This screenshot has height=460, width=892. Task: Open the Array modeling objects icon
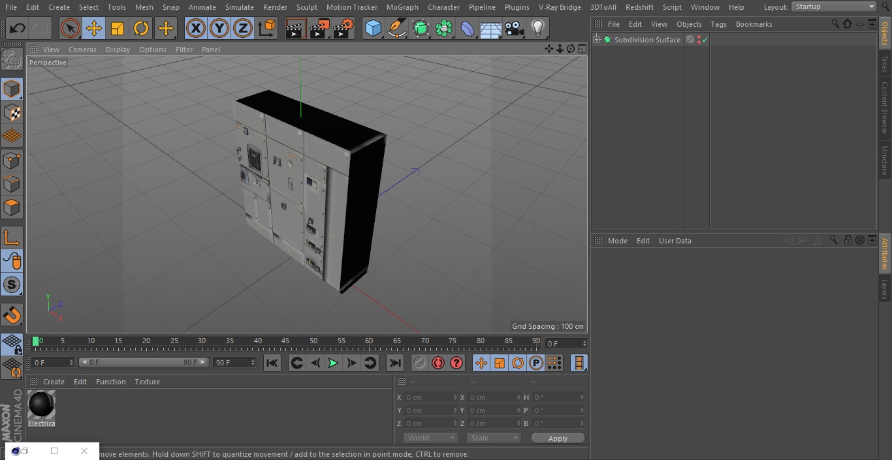pos(444,28)
